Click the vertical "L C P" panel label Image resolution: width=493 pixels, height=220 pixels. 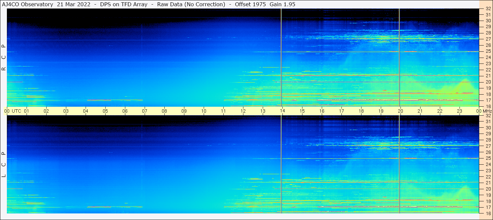(x=4, y=164)
